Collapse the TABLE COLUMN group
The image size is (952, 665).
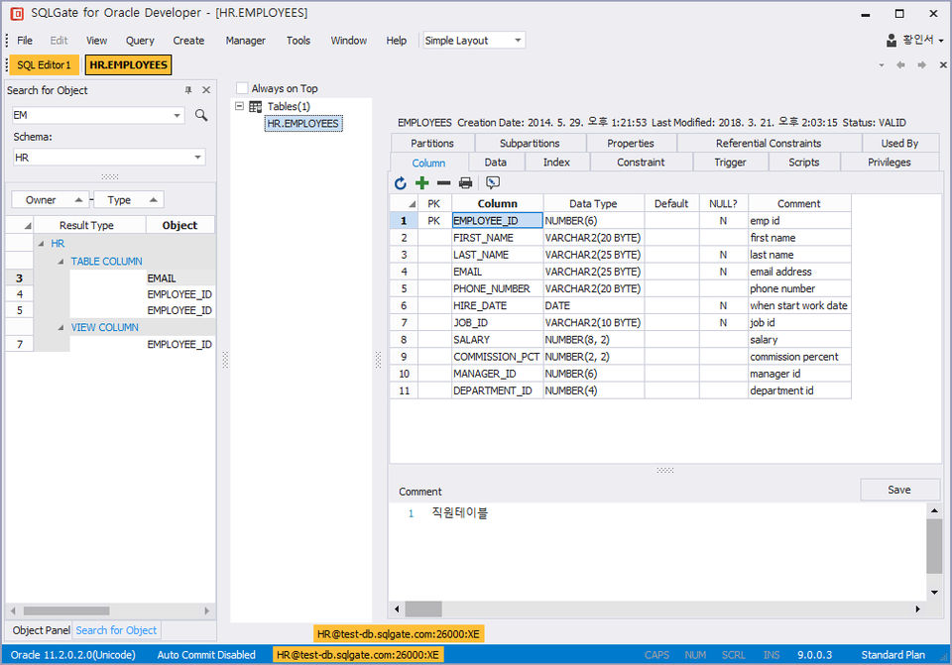tap(59, 262)
